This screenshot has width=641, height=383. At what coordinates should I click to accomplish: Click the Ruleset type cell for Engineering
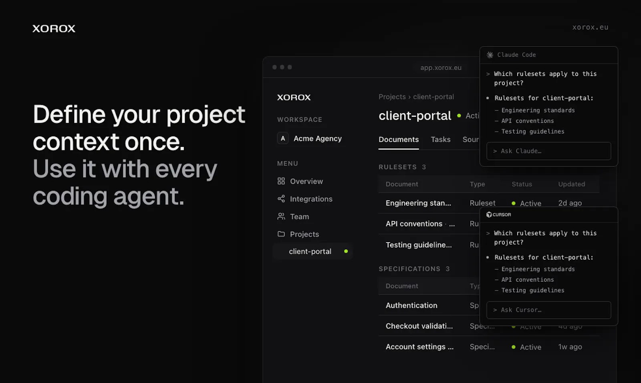click(x=482, y=203)
